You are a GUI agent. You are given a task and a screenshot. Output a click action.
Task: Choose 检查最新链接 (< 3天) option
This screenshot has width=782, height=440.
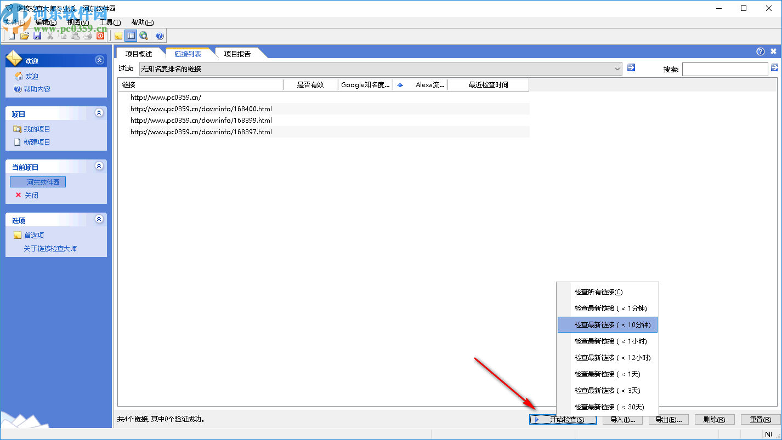tap(608, 391)
